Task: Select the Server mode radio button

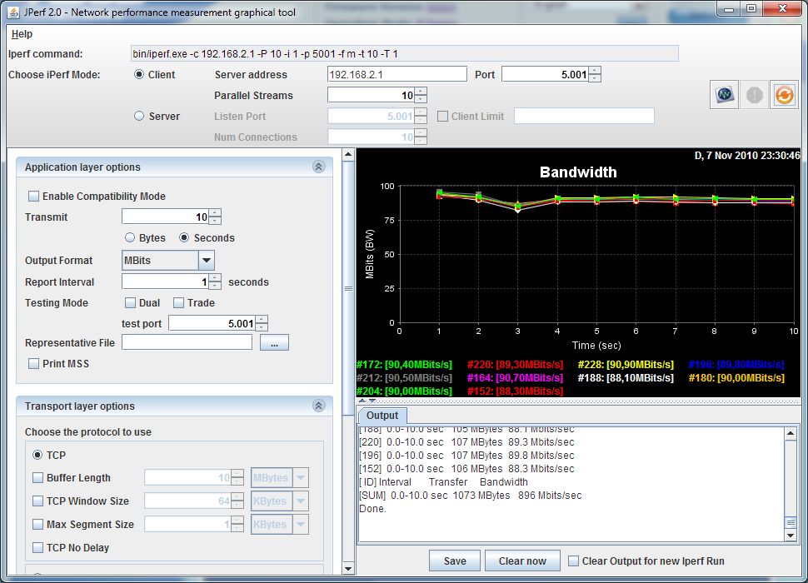Action: (x=139, y=117)
